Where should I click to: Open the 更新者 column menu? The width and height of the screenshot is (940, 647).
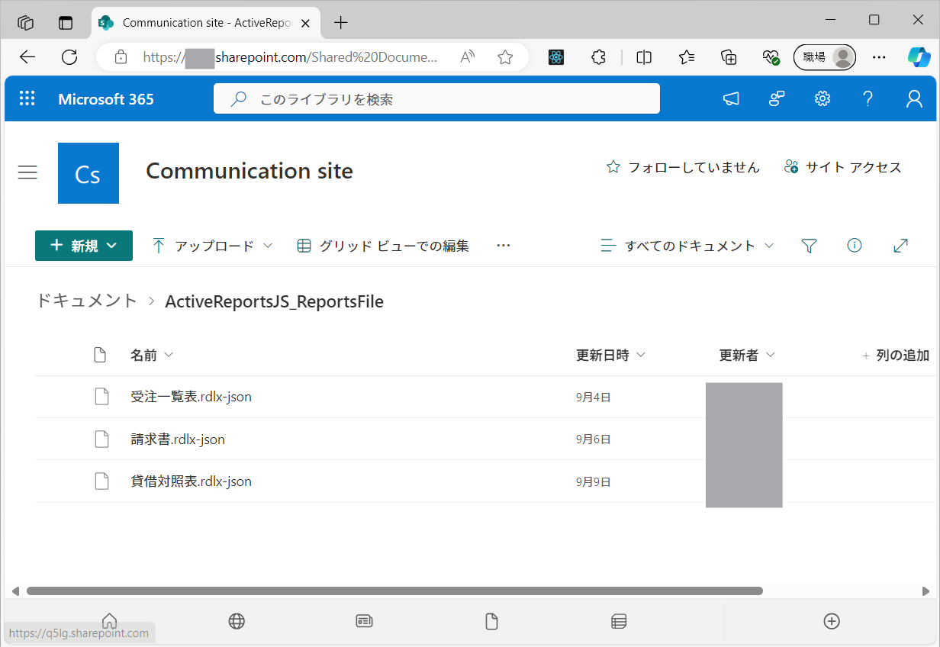coord(747,355)
